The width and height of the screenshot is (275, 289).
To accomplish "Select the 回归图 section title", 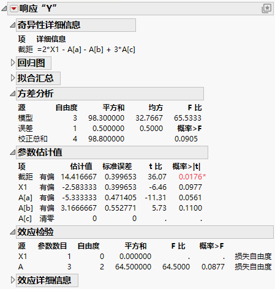I will [x=31, y=63].
